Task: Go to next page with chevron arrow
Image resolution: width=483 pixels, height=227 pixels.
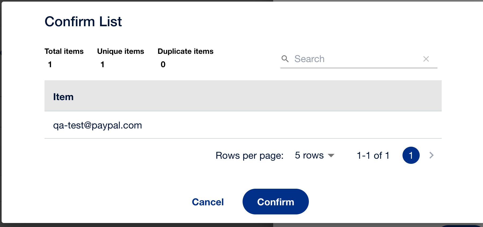Action: coord(431,155)
